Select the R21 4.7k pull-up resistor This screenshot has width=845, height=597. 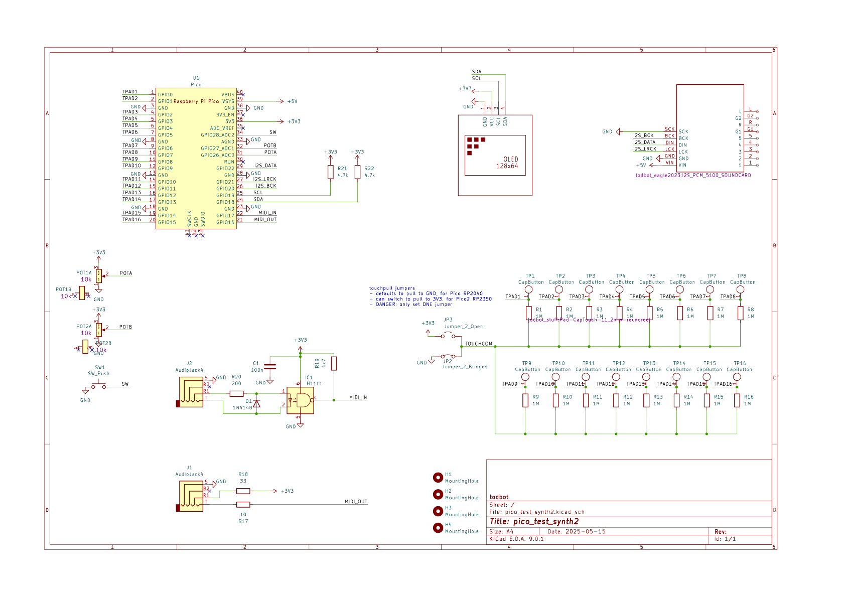[x=330, y=172]
